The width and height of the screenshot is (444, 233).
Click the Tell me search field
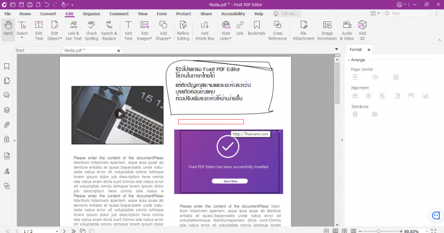coord(287,13)
